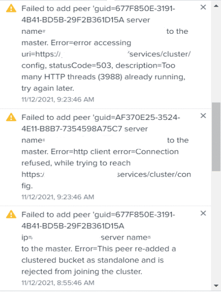Click the vertical scrollbar thumb
The image size is (221, 294).
216,136
